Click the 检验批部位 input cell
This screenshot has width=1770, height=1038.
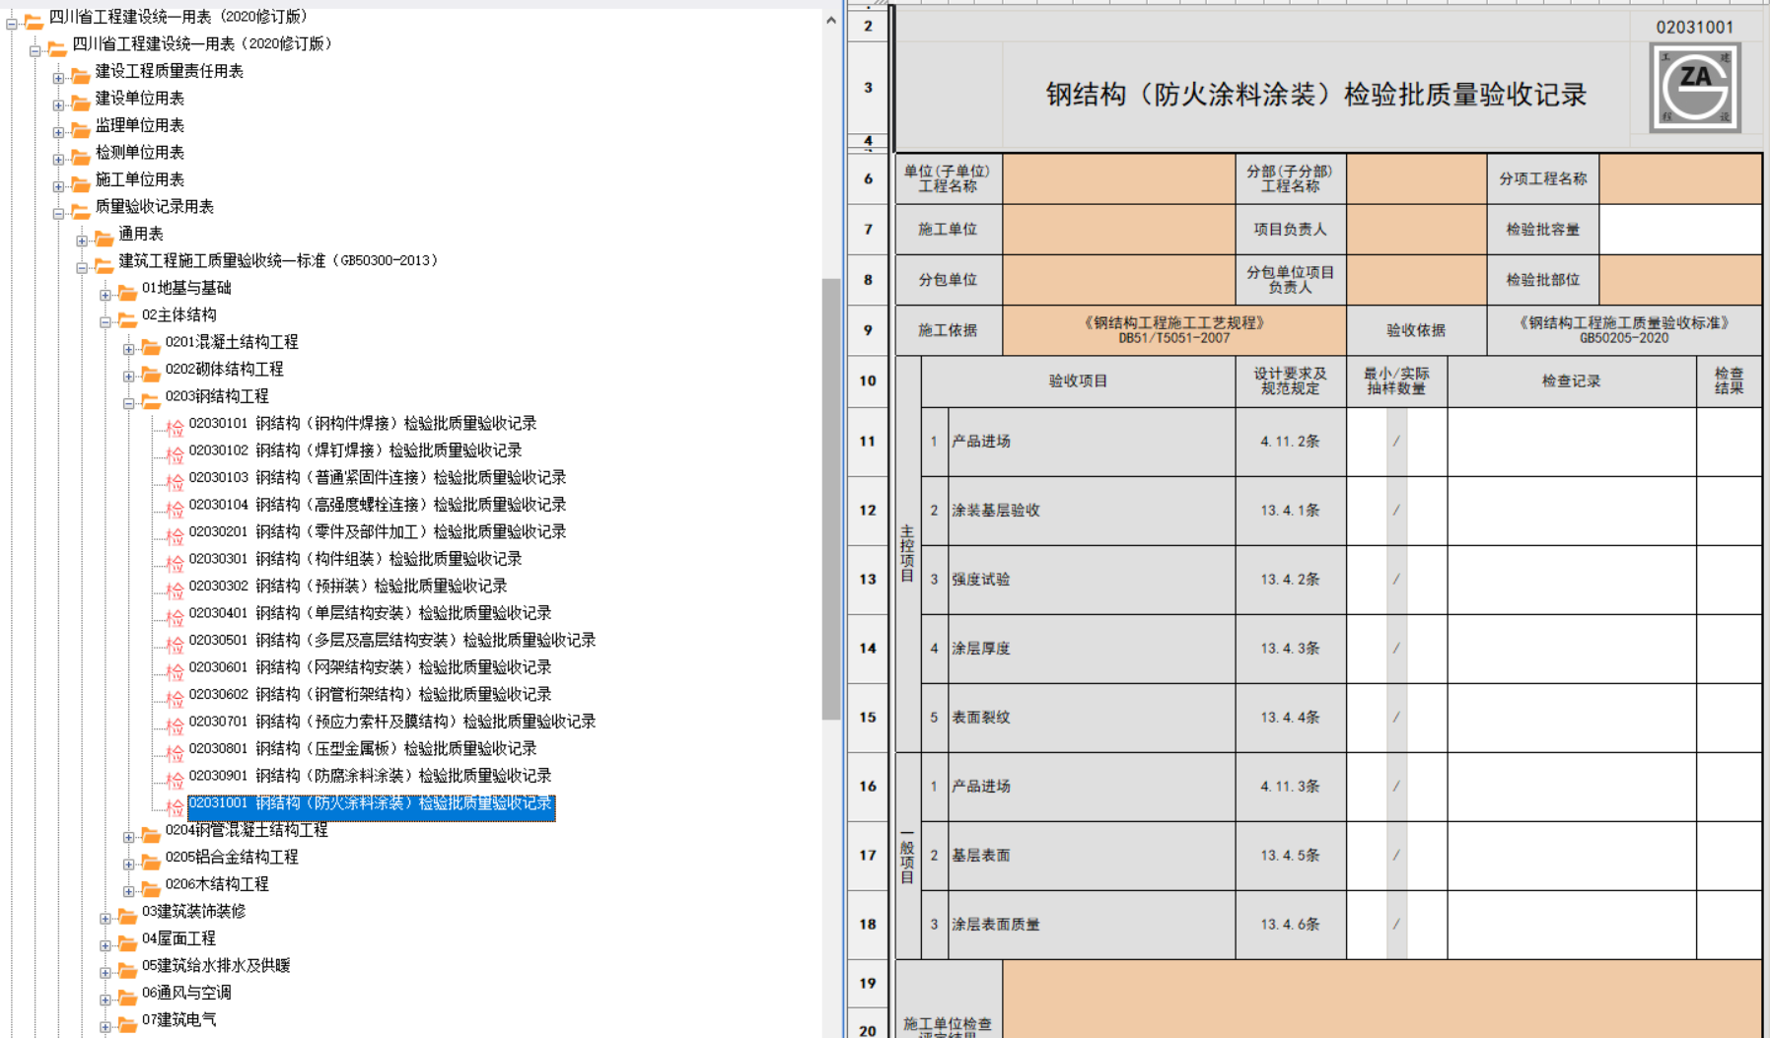[x=1680, y=280]
